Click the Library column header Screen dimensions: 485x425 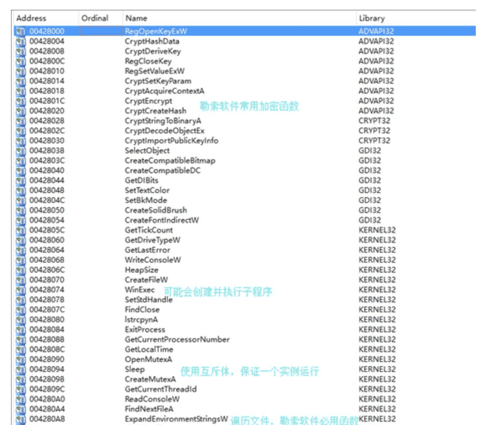(x=372, y=18)
